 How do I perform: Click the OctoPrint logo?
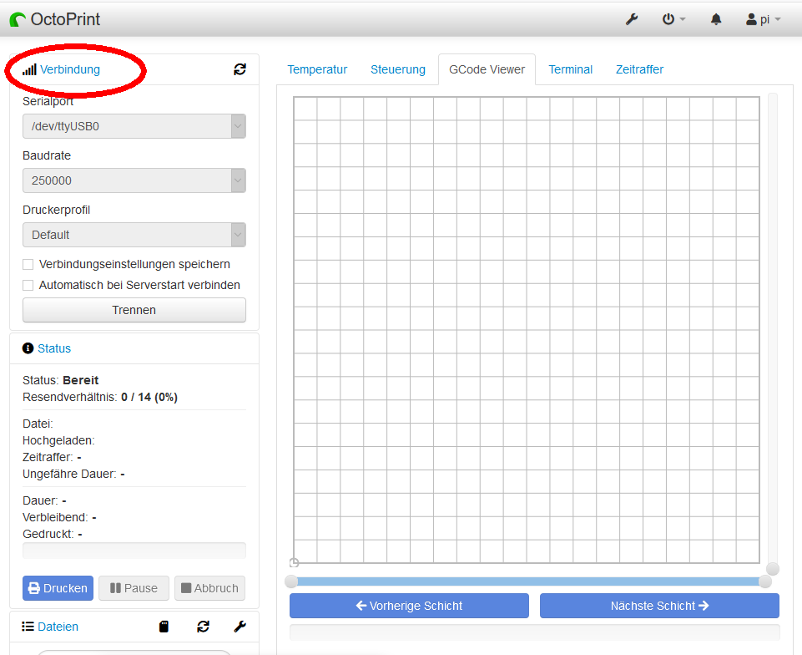point(55,18)
